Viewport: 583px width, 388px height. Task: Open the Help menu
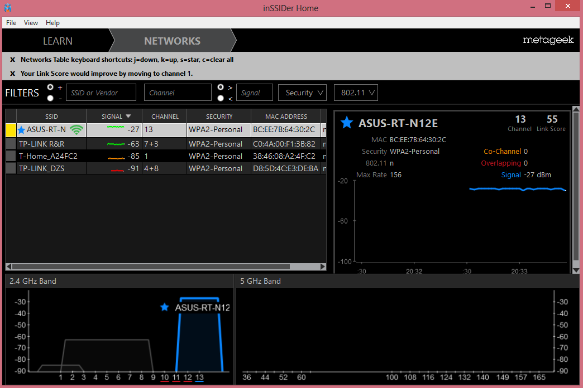click(52, 23)
